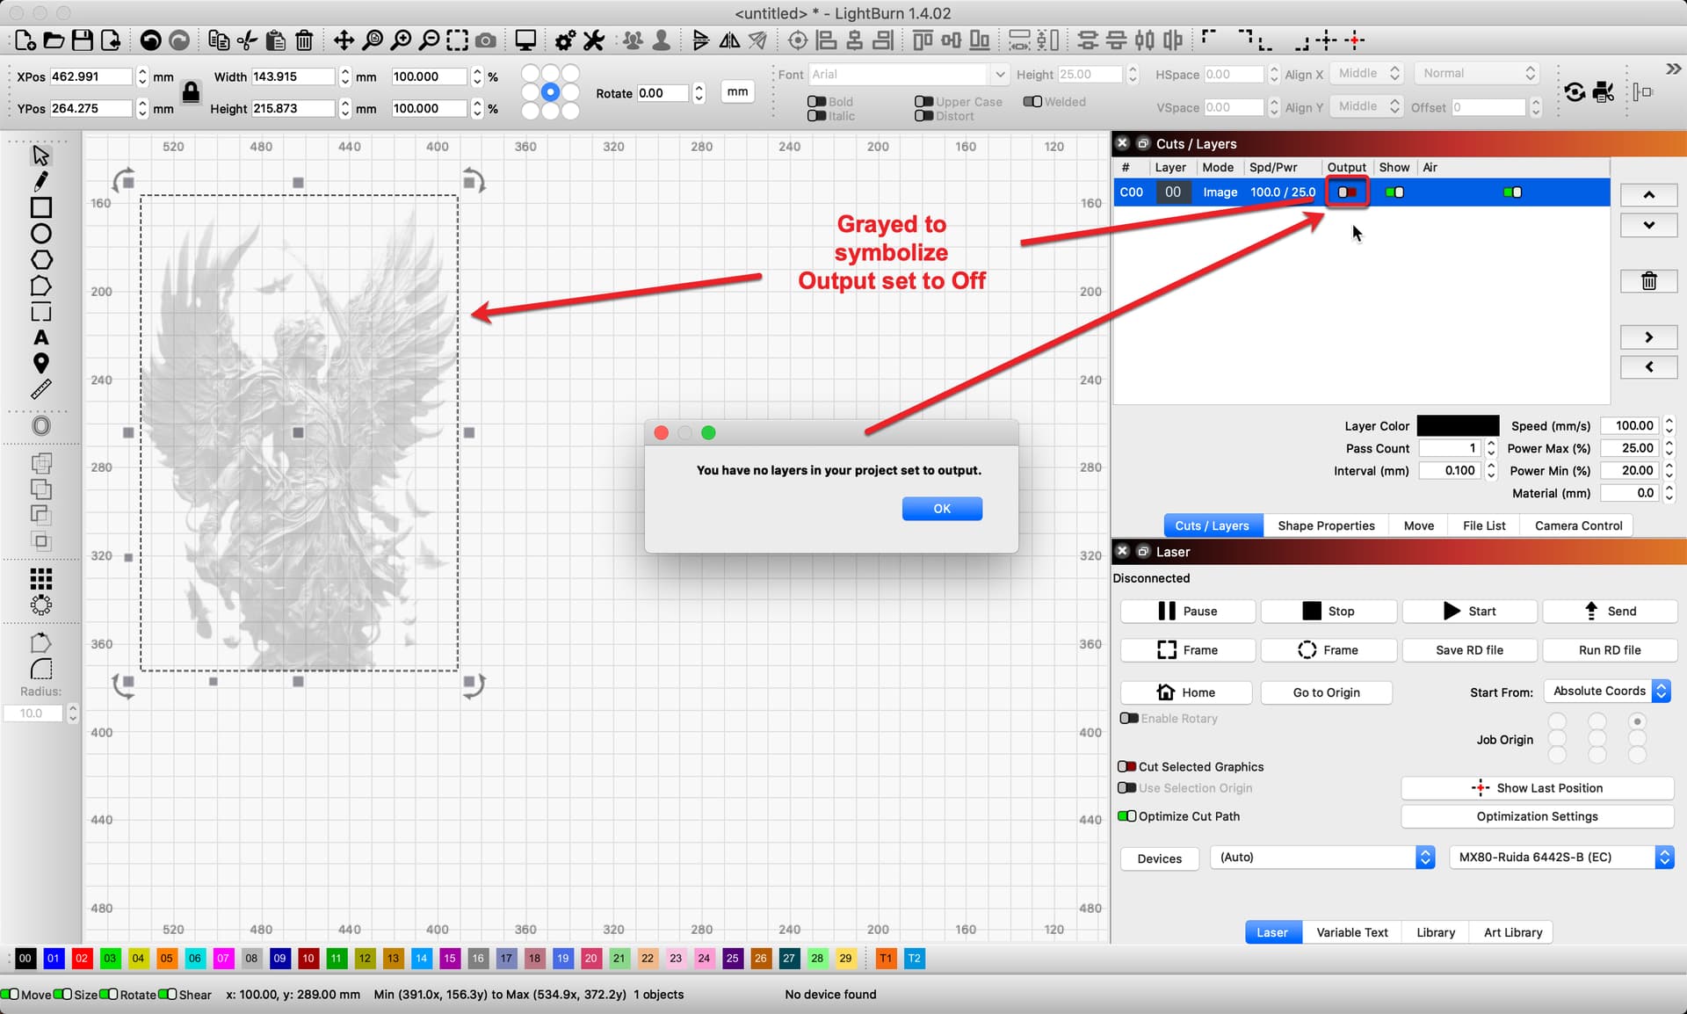This screenshot has width=1687, height=1014.
Task: Enable Output toggle for layer C00
Action: coord(1347,192)
